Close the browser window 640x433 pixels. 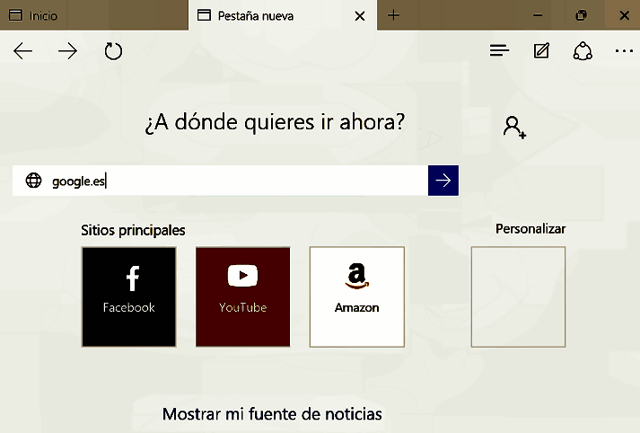click(624, 15)
